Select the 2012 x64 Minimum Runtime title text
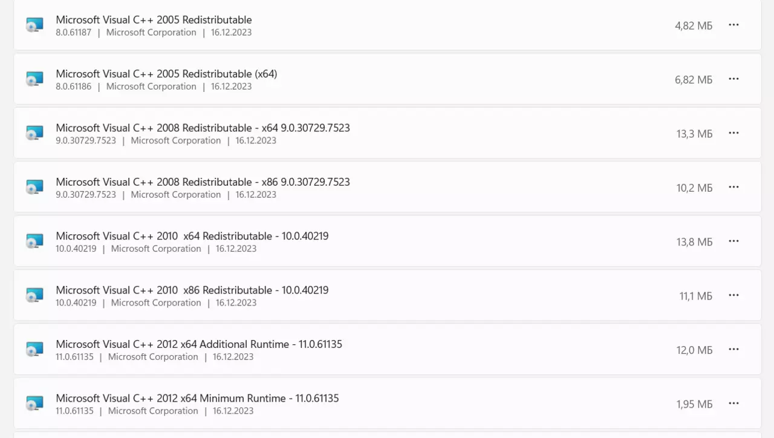Viewport: 774px width, 438px height. coord(197,398)
